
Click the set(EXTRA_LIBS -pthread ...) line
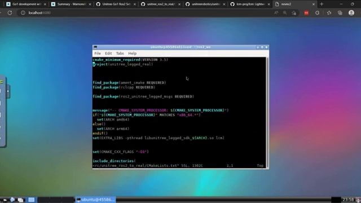coord(159,138)
